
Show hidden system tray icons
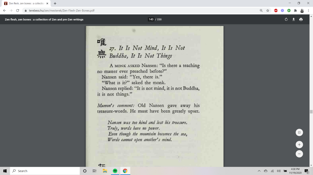[x=259, y=171]
